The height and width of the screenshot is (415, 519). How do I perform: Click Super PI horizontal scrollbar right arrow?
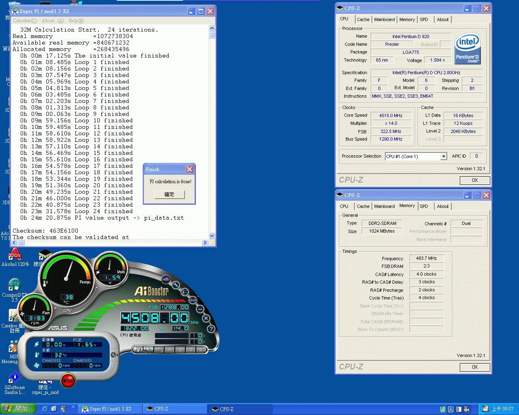tap(205, 243)
